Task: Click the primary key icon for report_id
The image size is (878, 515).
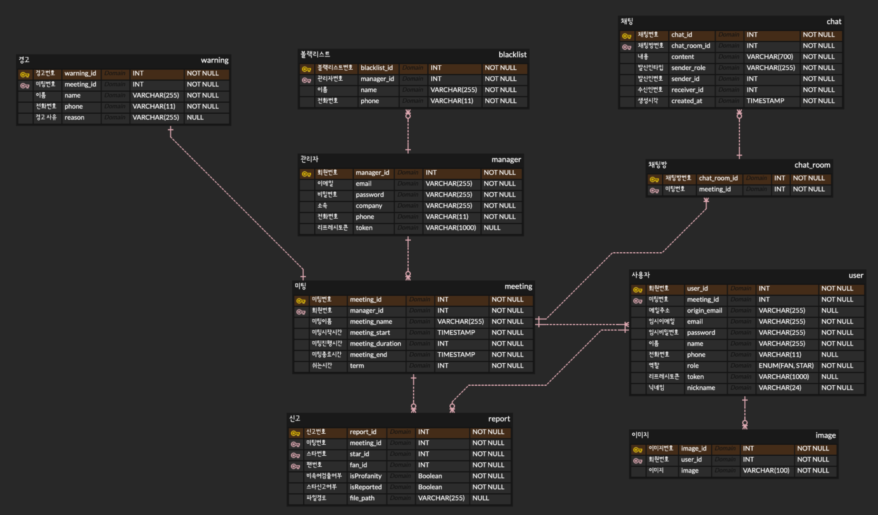Action: (295, 433)
